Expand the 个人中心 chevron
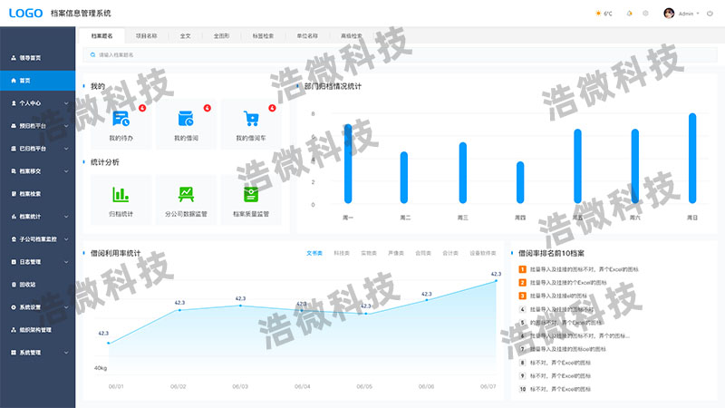This screenshot has width=725, height=408. tap(66, 103)
